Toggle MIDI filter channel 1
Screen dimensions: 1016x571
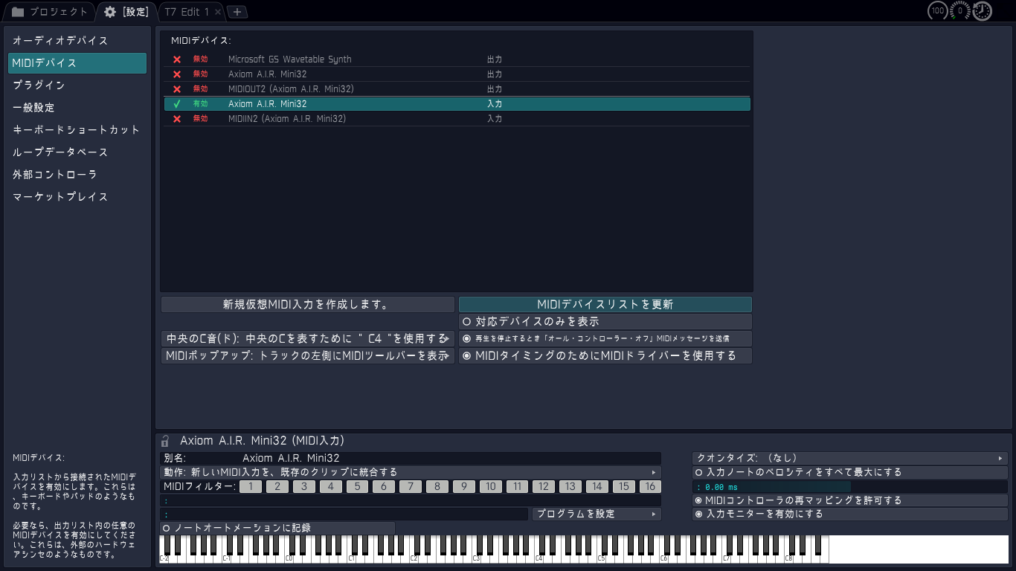pos(251,486)
